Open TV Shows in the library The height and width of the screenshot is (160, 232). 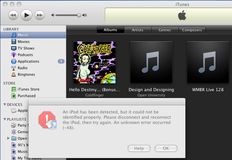click(26, 48)
